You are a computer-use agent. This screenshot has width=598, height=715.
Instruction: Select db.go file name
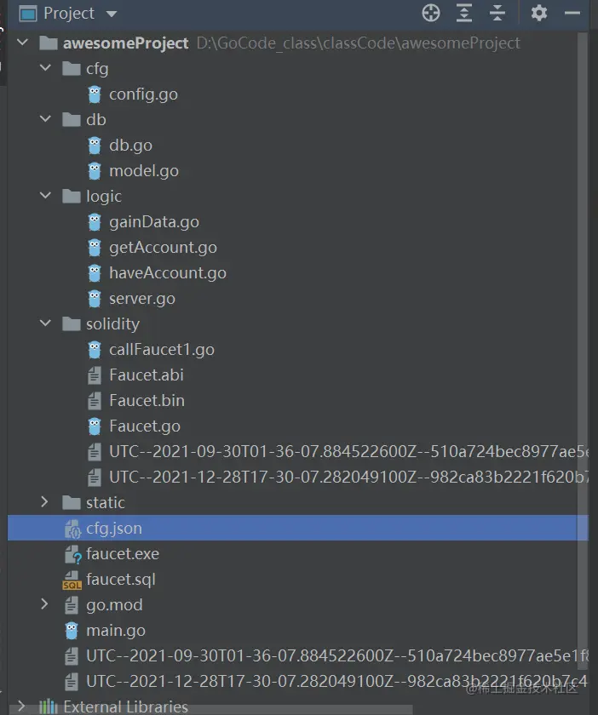pos(130,146)
